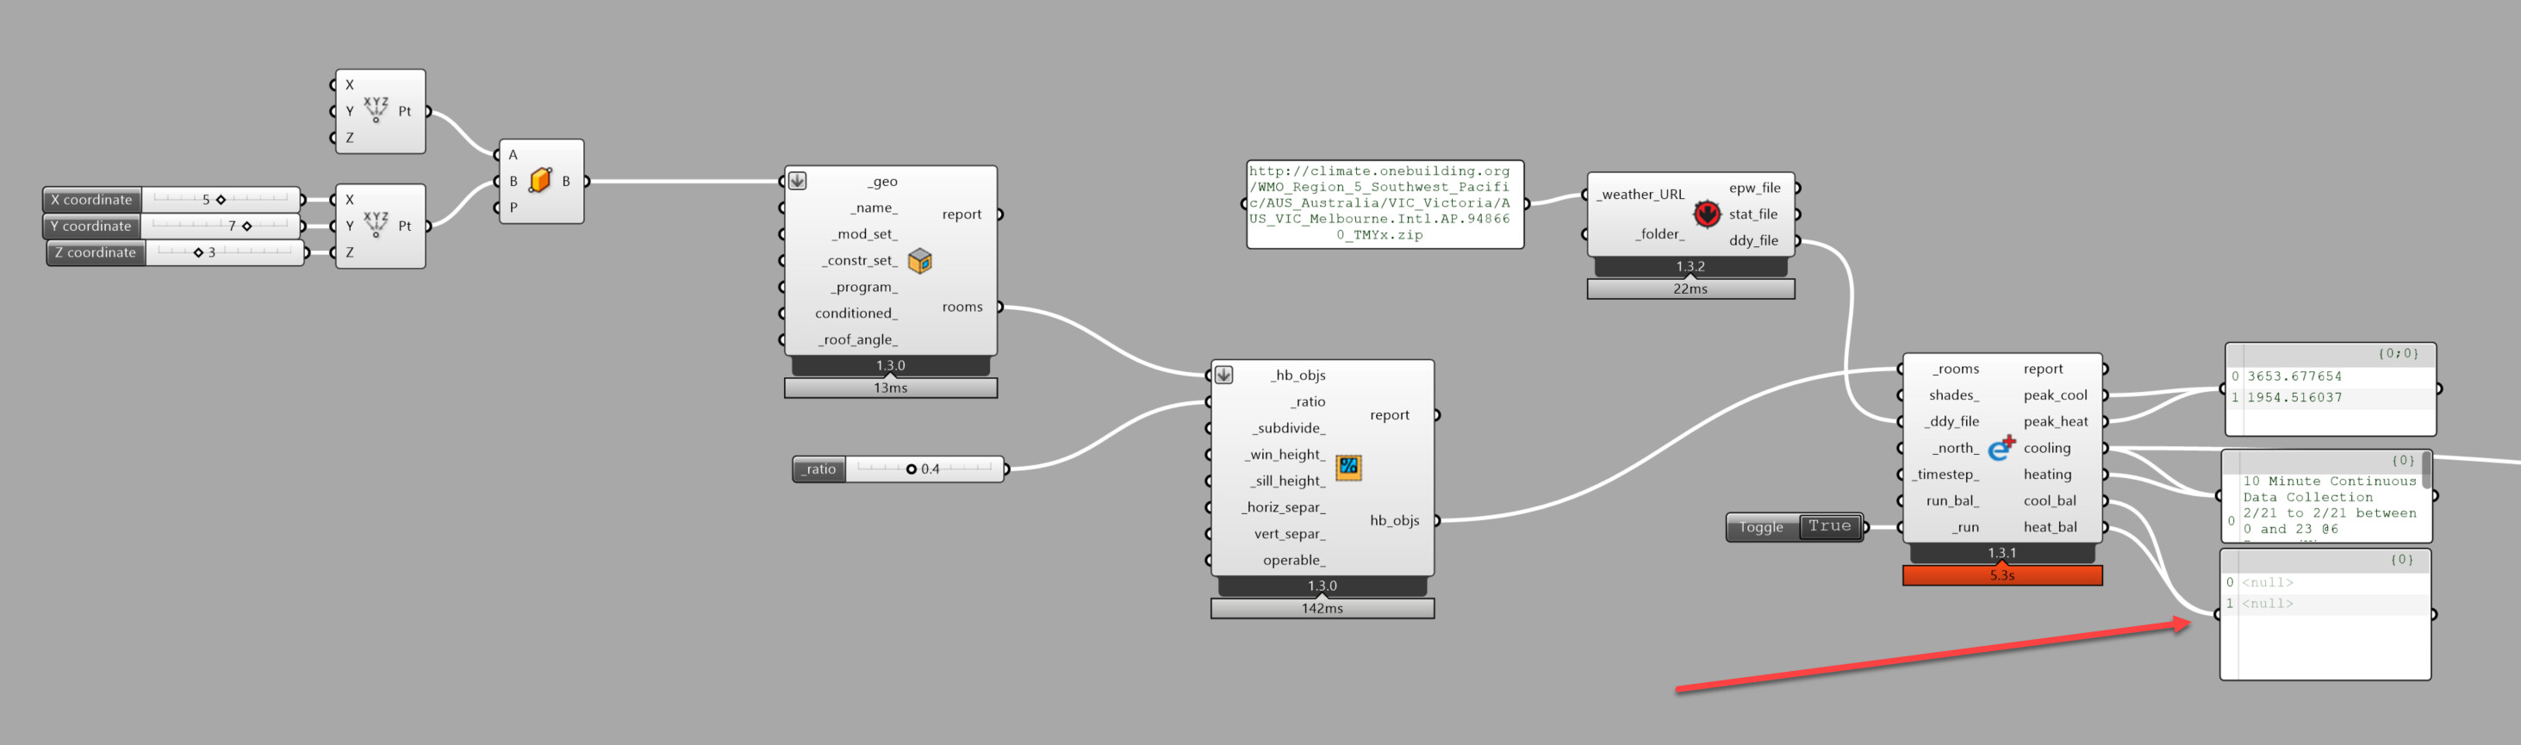Select the orange Box 2Pt component icon

click(539, 181)
